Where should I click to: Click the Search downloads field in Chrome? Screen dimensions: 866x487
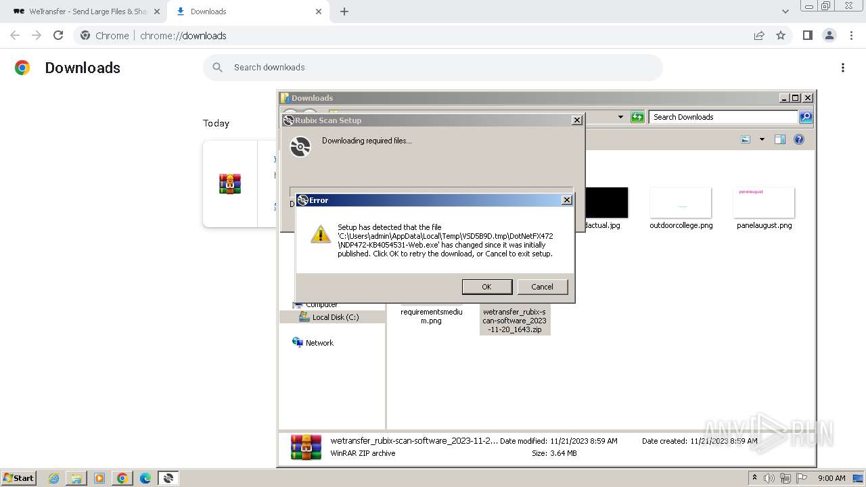coord(433,68)
